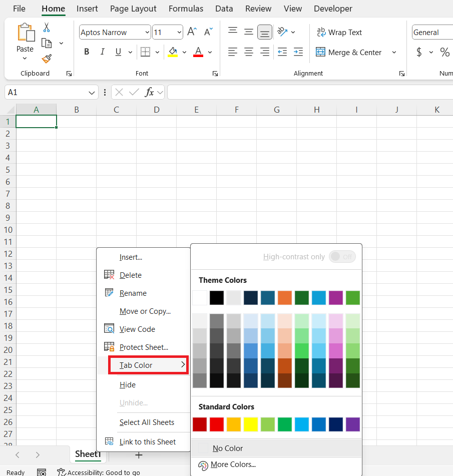
Task: Choose Protect Sheet... entry
Action: pyautogui.click(x=143, y=347)
